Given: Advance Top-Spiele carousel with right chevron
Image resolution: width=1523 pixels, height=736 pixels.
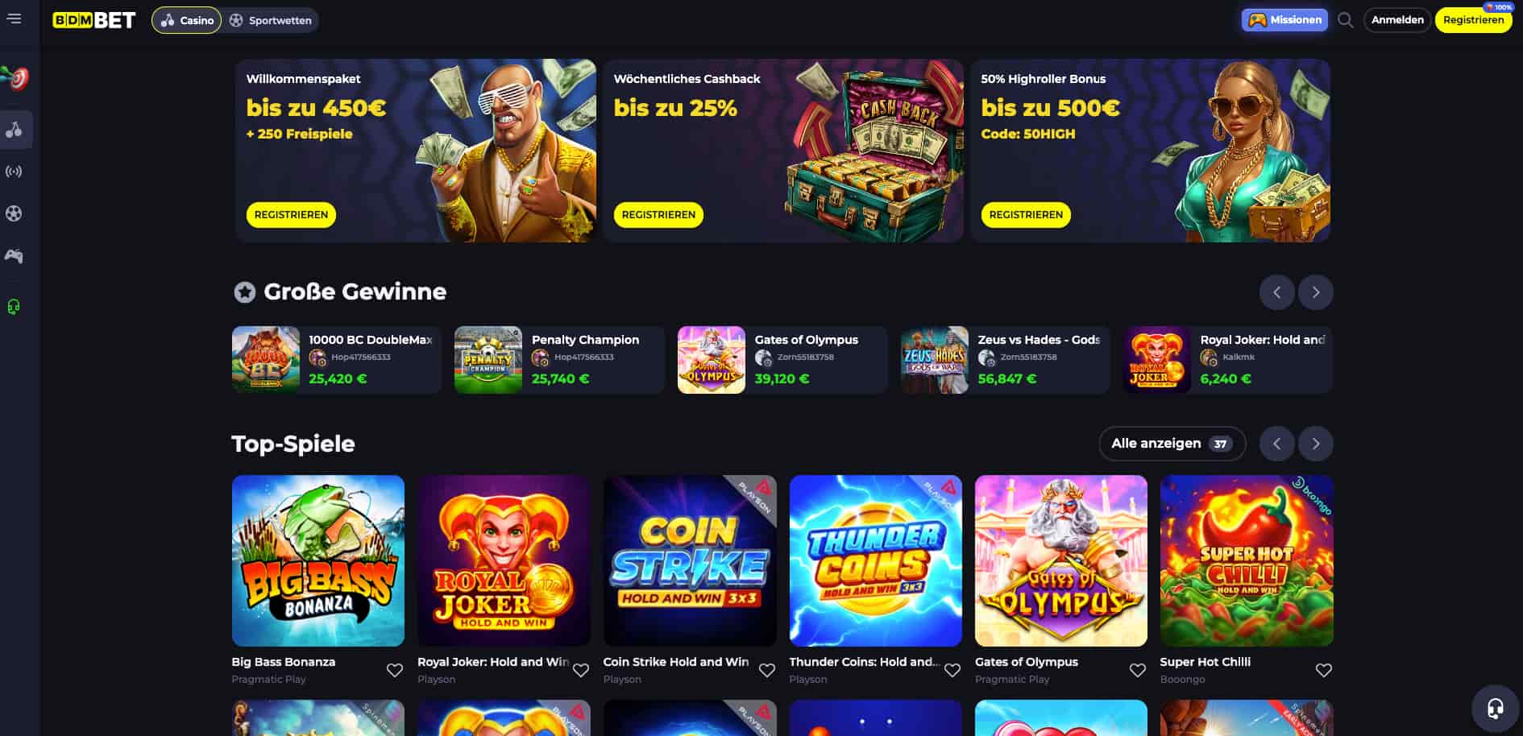Looking at the screenshot, I should [x=1315, y=444].
